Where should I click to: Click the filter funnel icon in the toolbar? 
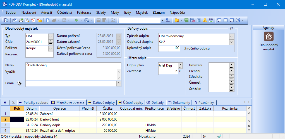pos(168,21)
